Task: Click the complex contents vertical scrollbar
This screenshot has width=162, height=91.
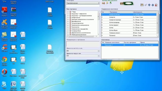Action: tap(157, 24)
